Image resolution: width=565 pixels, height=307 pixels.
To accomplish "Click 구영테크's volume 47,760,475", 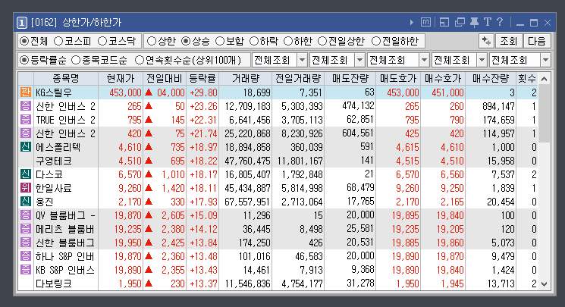I will tap(247, 161).
